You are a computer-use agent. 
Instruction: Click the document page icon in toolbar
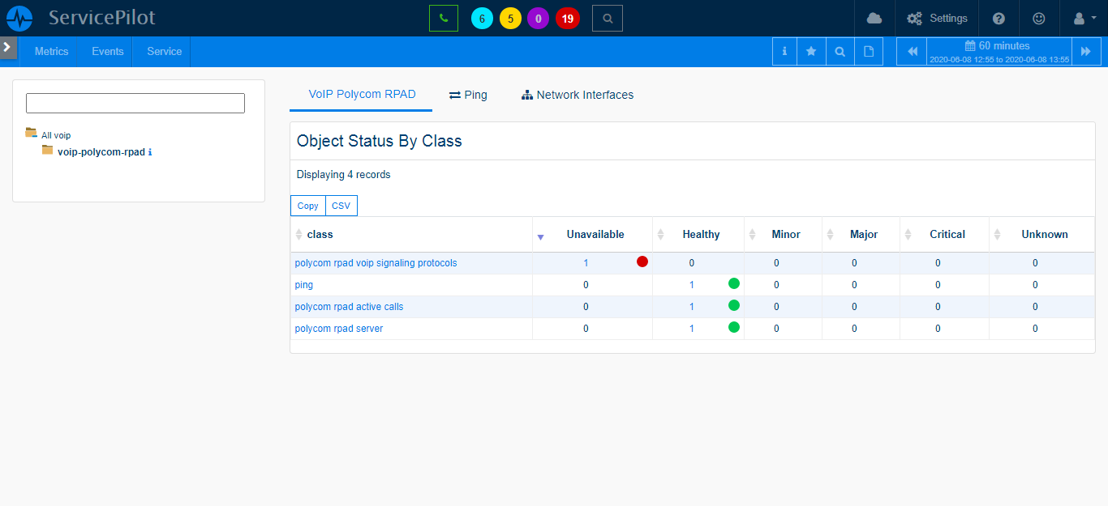pos(869,51)
